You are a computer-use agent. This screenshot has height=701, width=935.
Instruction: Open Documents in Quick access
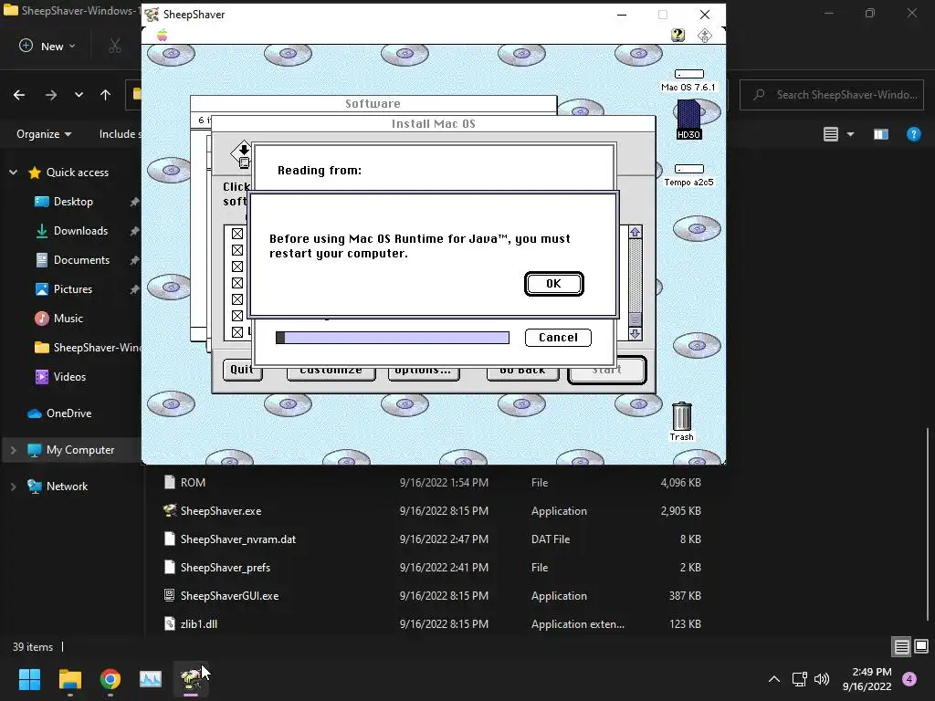(81, 260)
